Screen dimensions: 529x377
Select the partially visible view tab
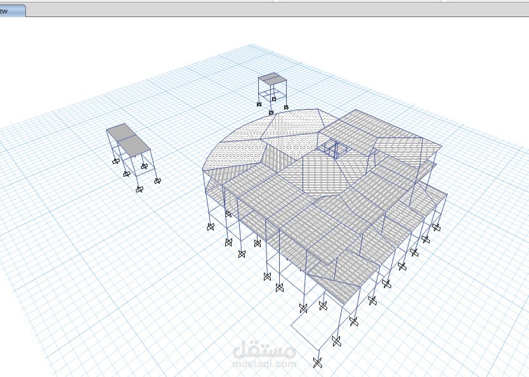[x=12, y=10]
